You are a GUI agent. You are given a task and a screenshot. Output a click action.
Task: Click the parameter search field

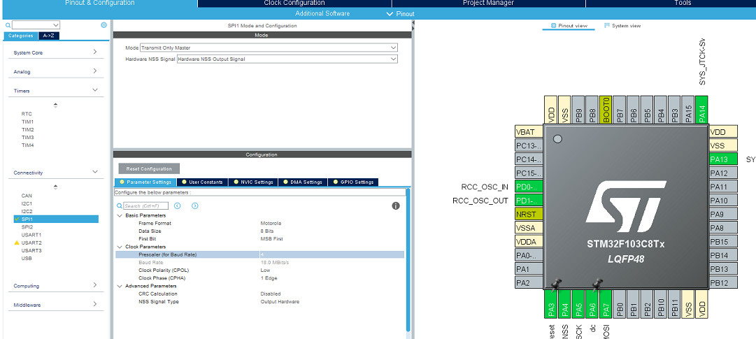pyautogui.click(x=145, y=206)
